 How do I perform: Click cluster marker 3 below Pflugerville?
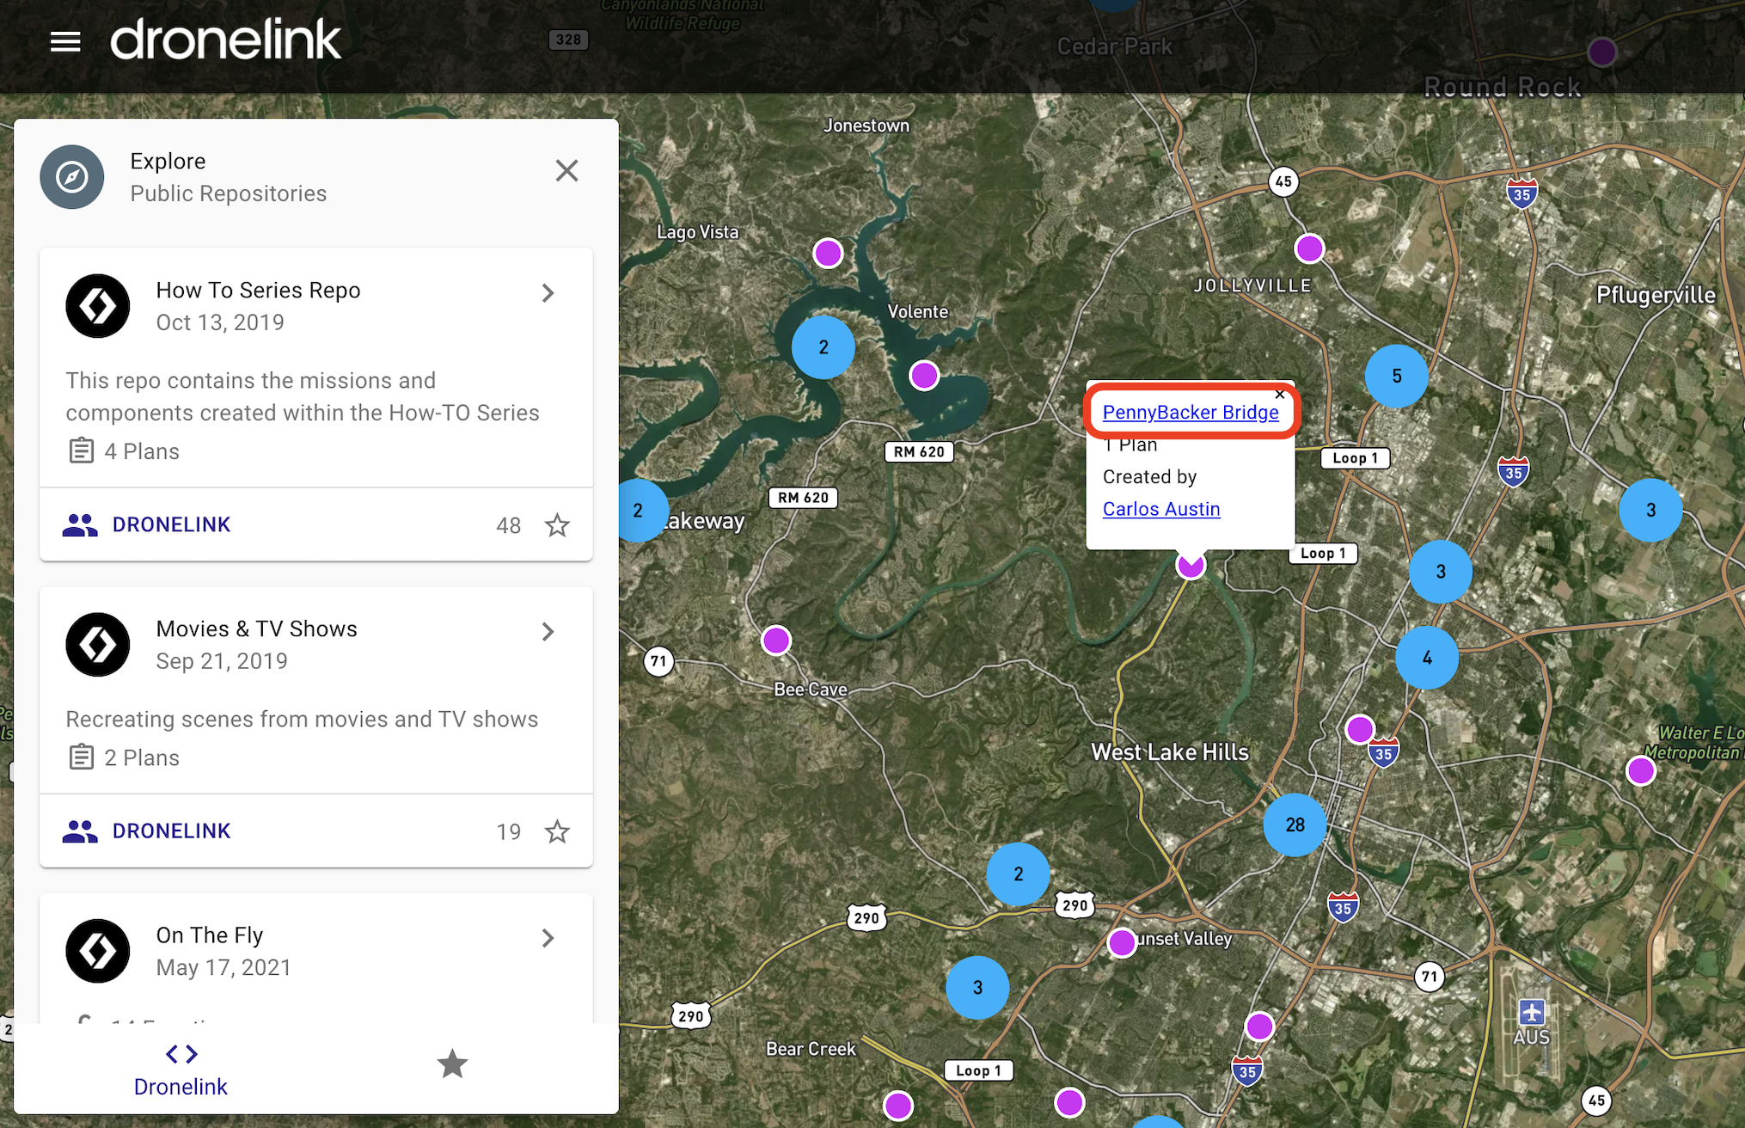pos(1650,511)
